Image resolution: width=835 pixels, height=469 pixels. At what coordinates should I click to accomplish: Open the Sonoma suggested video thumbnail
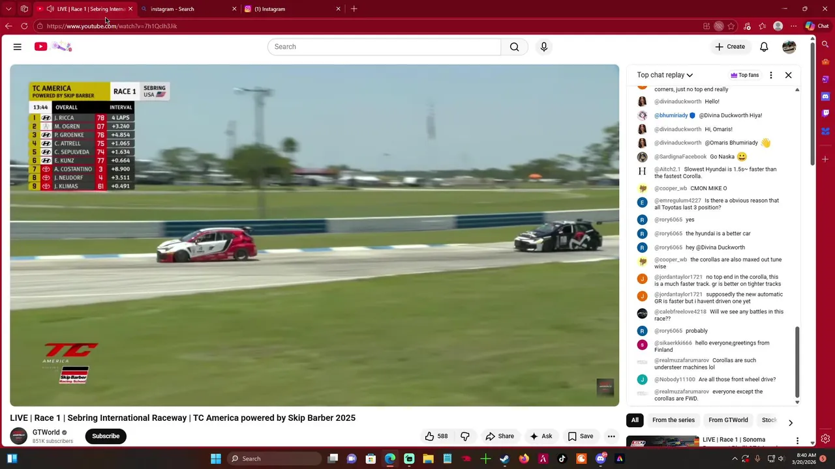click(662, 442)
